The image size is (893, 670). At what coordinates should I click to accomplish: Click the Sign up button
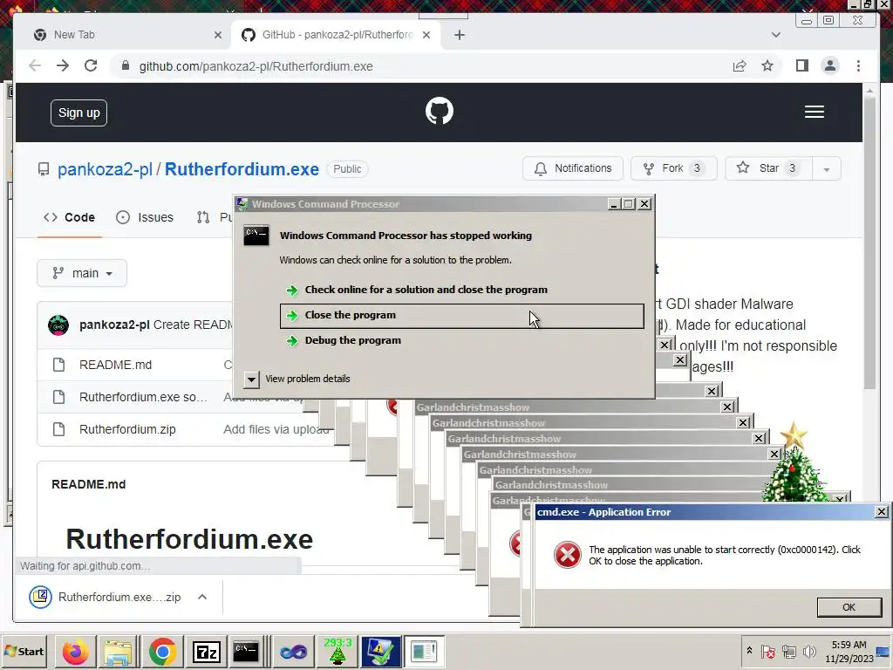click(78, 113)
